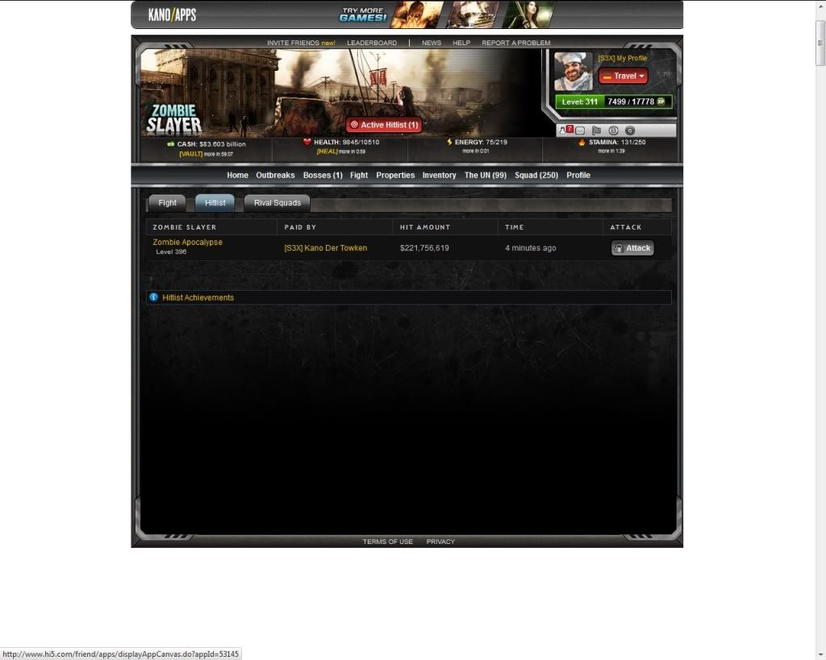Image resolution: width=826 pixels, height=660 pixels.
Task: Open the second Try More Games thumbnail
Action: [x=473, y=15]
